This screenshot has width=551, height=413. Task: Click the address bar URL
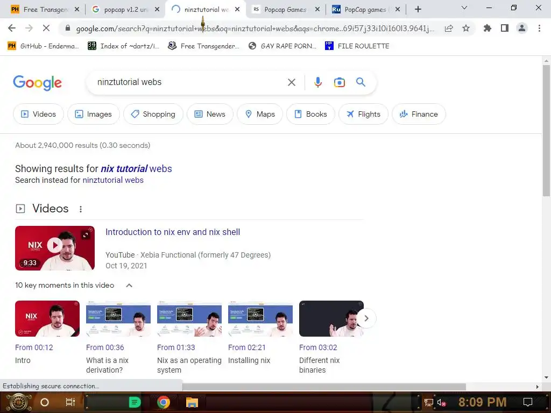(255, 29)
